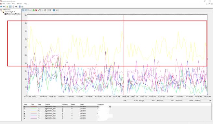This screenshot has height=124, width=213.
Task: Click the Update Data step icon
Action: [x=57, y=10]
